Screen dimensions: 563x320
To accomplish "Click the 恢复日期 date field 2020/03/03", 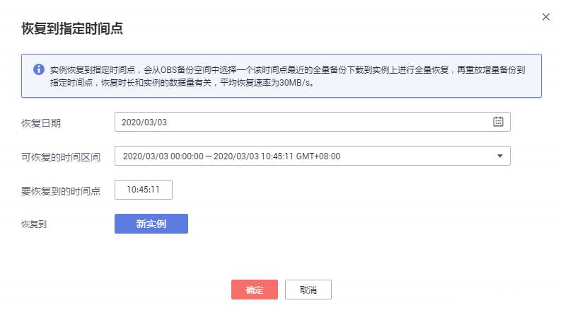I will click(313, 122).
